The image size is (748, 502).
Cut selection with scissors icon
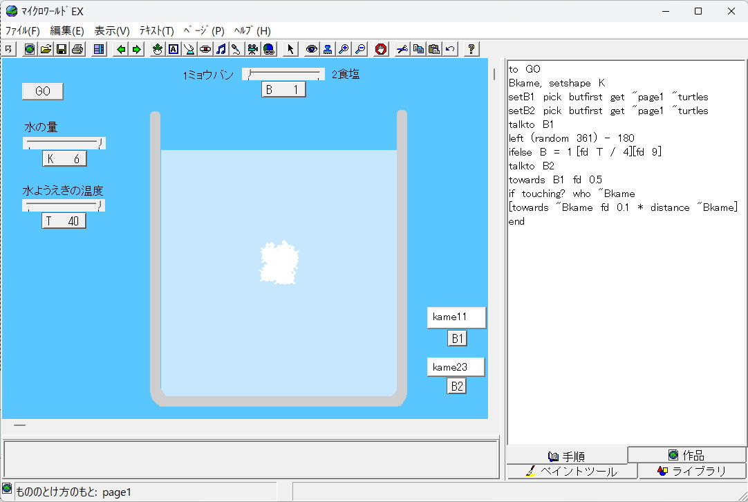[x=402, y=49]
